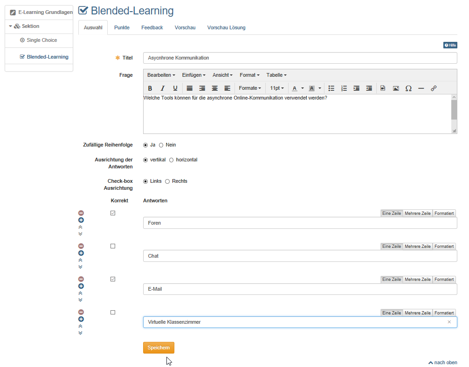Choose horizontal answer alignment
This screenshot has width=469, height=367.
pyautogui.click(x=171, y=160)
